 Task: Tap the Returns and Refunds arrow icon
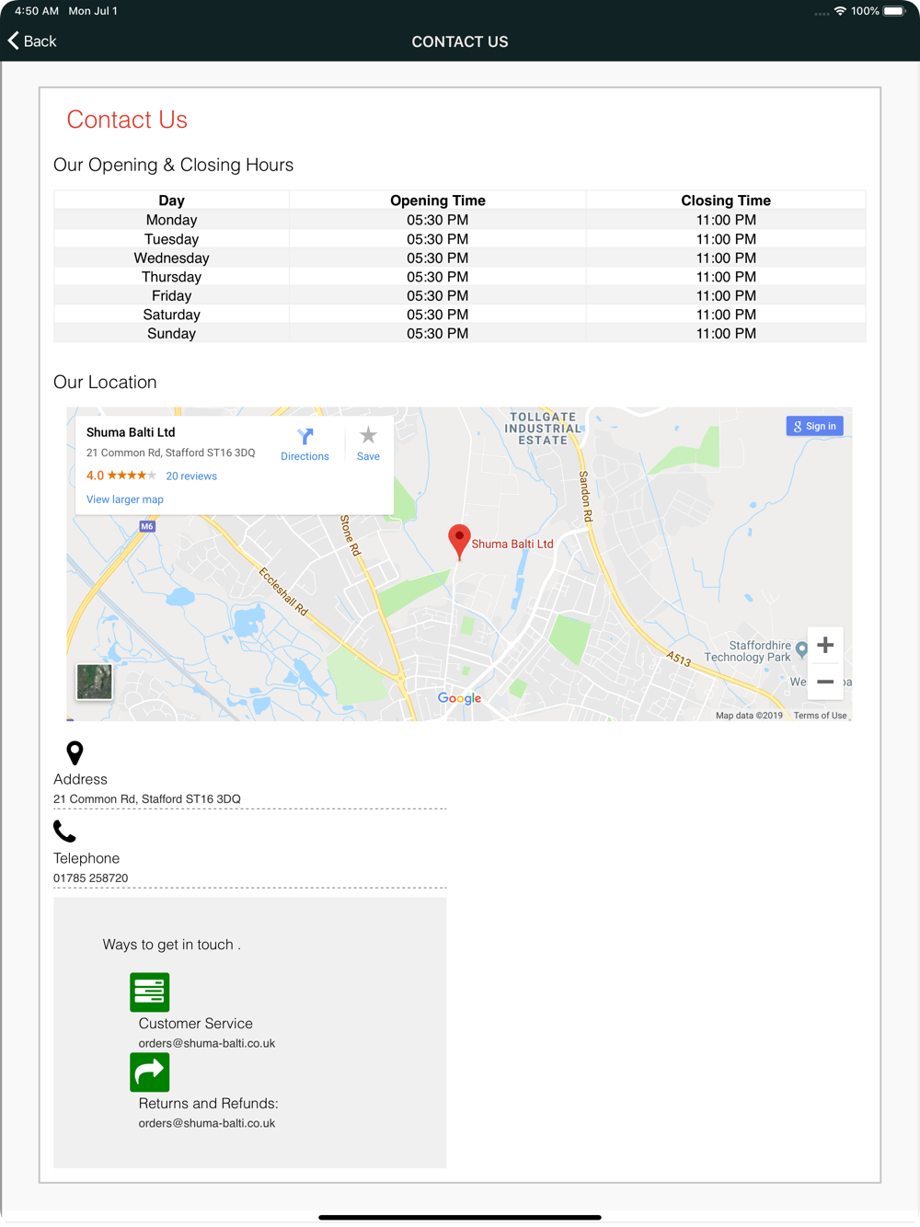pos(150,1072)
